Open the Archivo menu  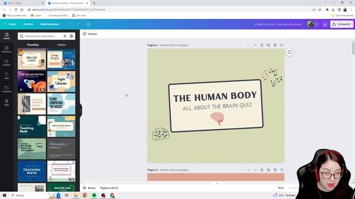point(28,24)
